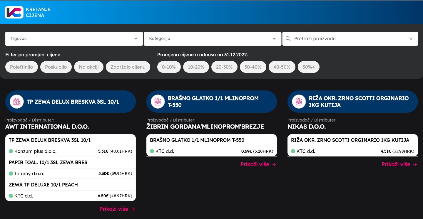This screenshot has width=423, height=219.
Task: Click NIKAS D.O.O. distributor name
Action: click(307, 127)
